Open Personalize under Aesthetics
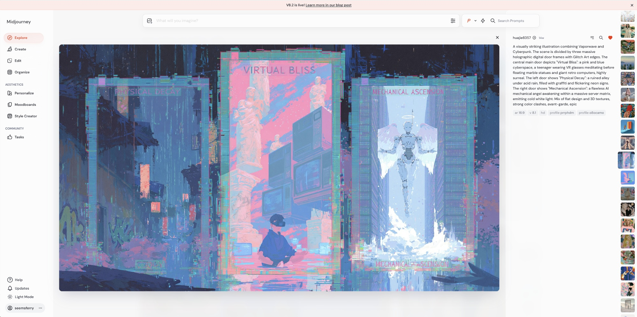 (x=24, y=93)
